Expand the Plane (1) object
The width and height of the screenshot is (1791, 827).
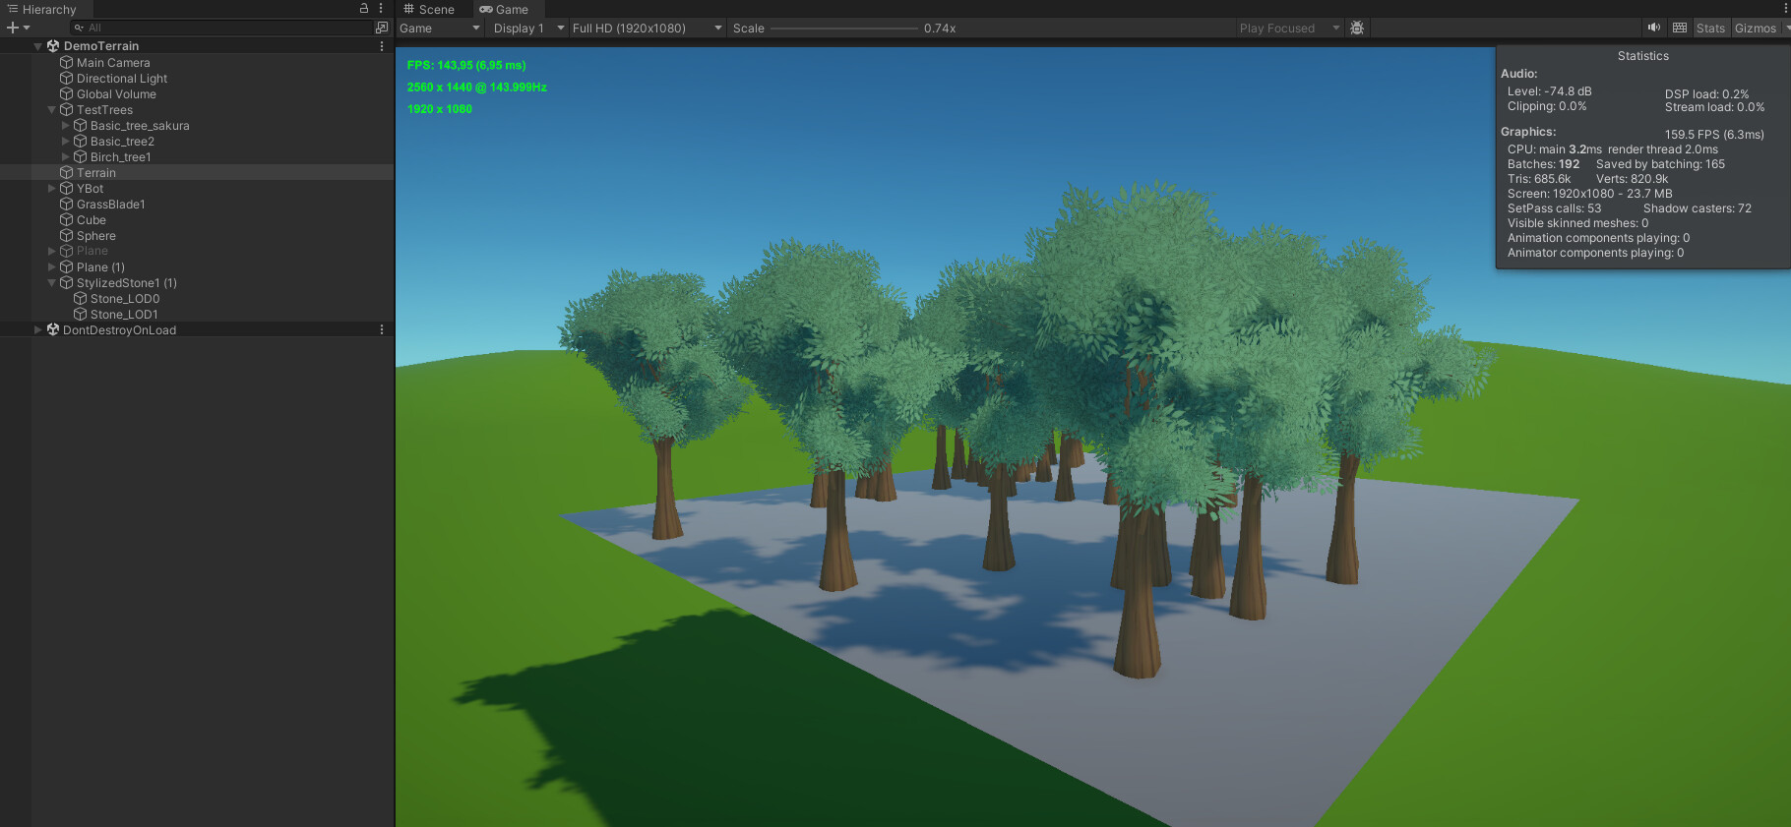coord(52,266)
